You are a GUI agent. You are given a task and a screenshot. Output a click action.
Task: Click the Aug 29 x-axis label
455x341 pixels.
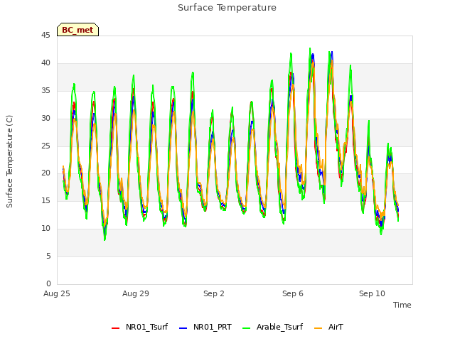tap(136, 293)
